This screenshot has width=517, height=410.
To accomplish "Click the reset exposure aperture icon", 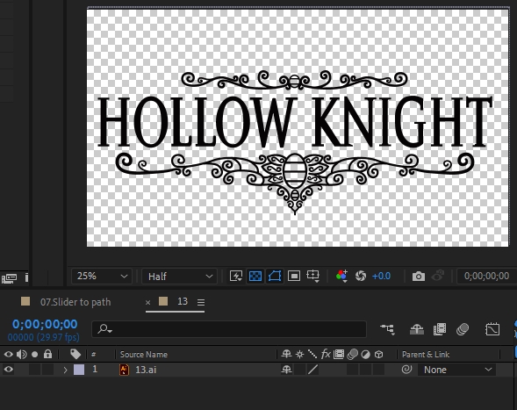I will pyautogui.click(x=361, y=276).
